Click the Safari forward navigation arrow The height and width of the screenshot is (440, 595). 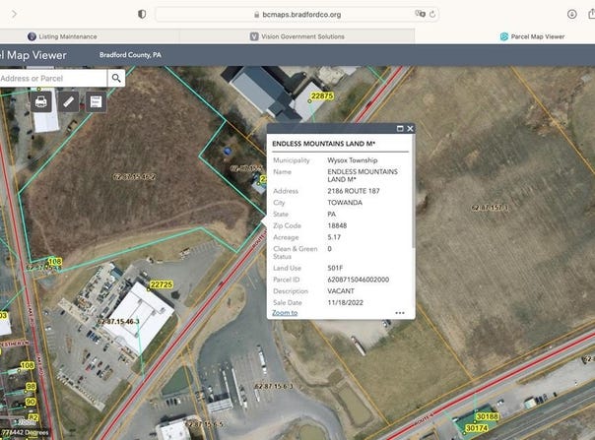tap(14, 14)
